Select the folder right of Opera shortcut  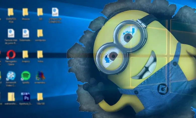point(25,54)
